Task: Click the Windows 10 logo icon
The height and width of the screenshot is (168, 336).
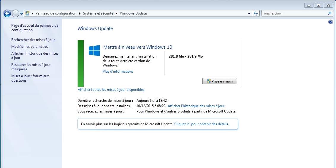Action: 94,51
